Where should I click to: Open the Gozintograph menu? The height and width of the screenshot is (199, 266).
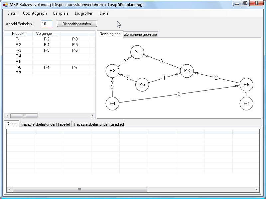click(x=35, y=13)
